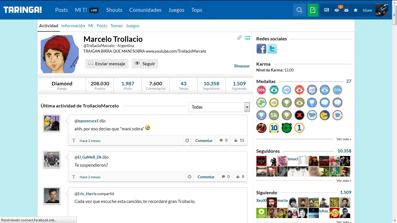Open the Mi tab on profile
The width and height of the screenshot is (397, 223).
(91, 26)
